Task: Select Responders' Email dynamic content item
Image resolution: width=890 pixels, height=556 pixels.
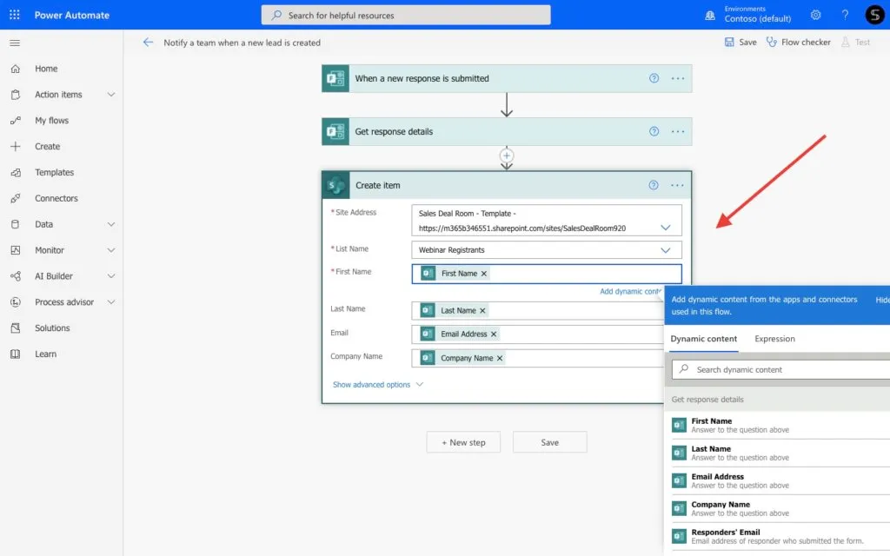Action: coord(780,537)
